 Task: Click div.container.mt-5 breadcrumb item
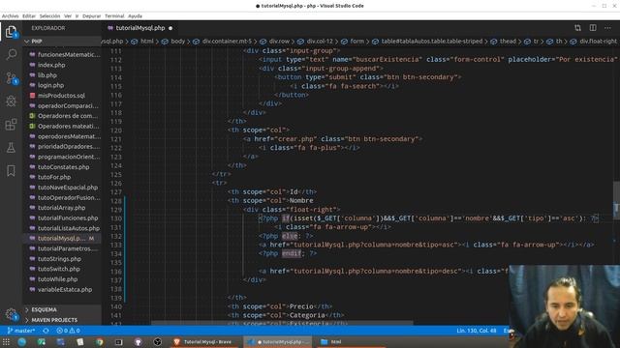[x=227, y=41]
